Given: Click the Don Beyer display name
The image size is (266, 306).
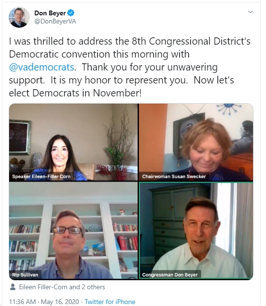Looking at the screenshot, I should point(50,13).
